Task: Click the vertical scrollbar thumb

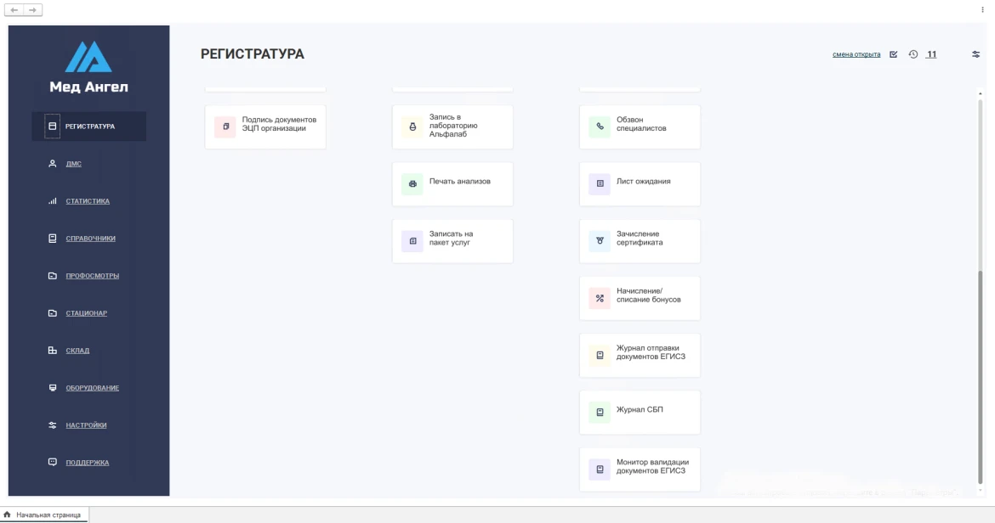Action: [981, 377]
